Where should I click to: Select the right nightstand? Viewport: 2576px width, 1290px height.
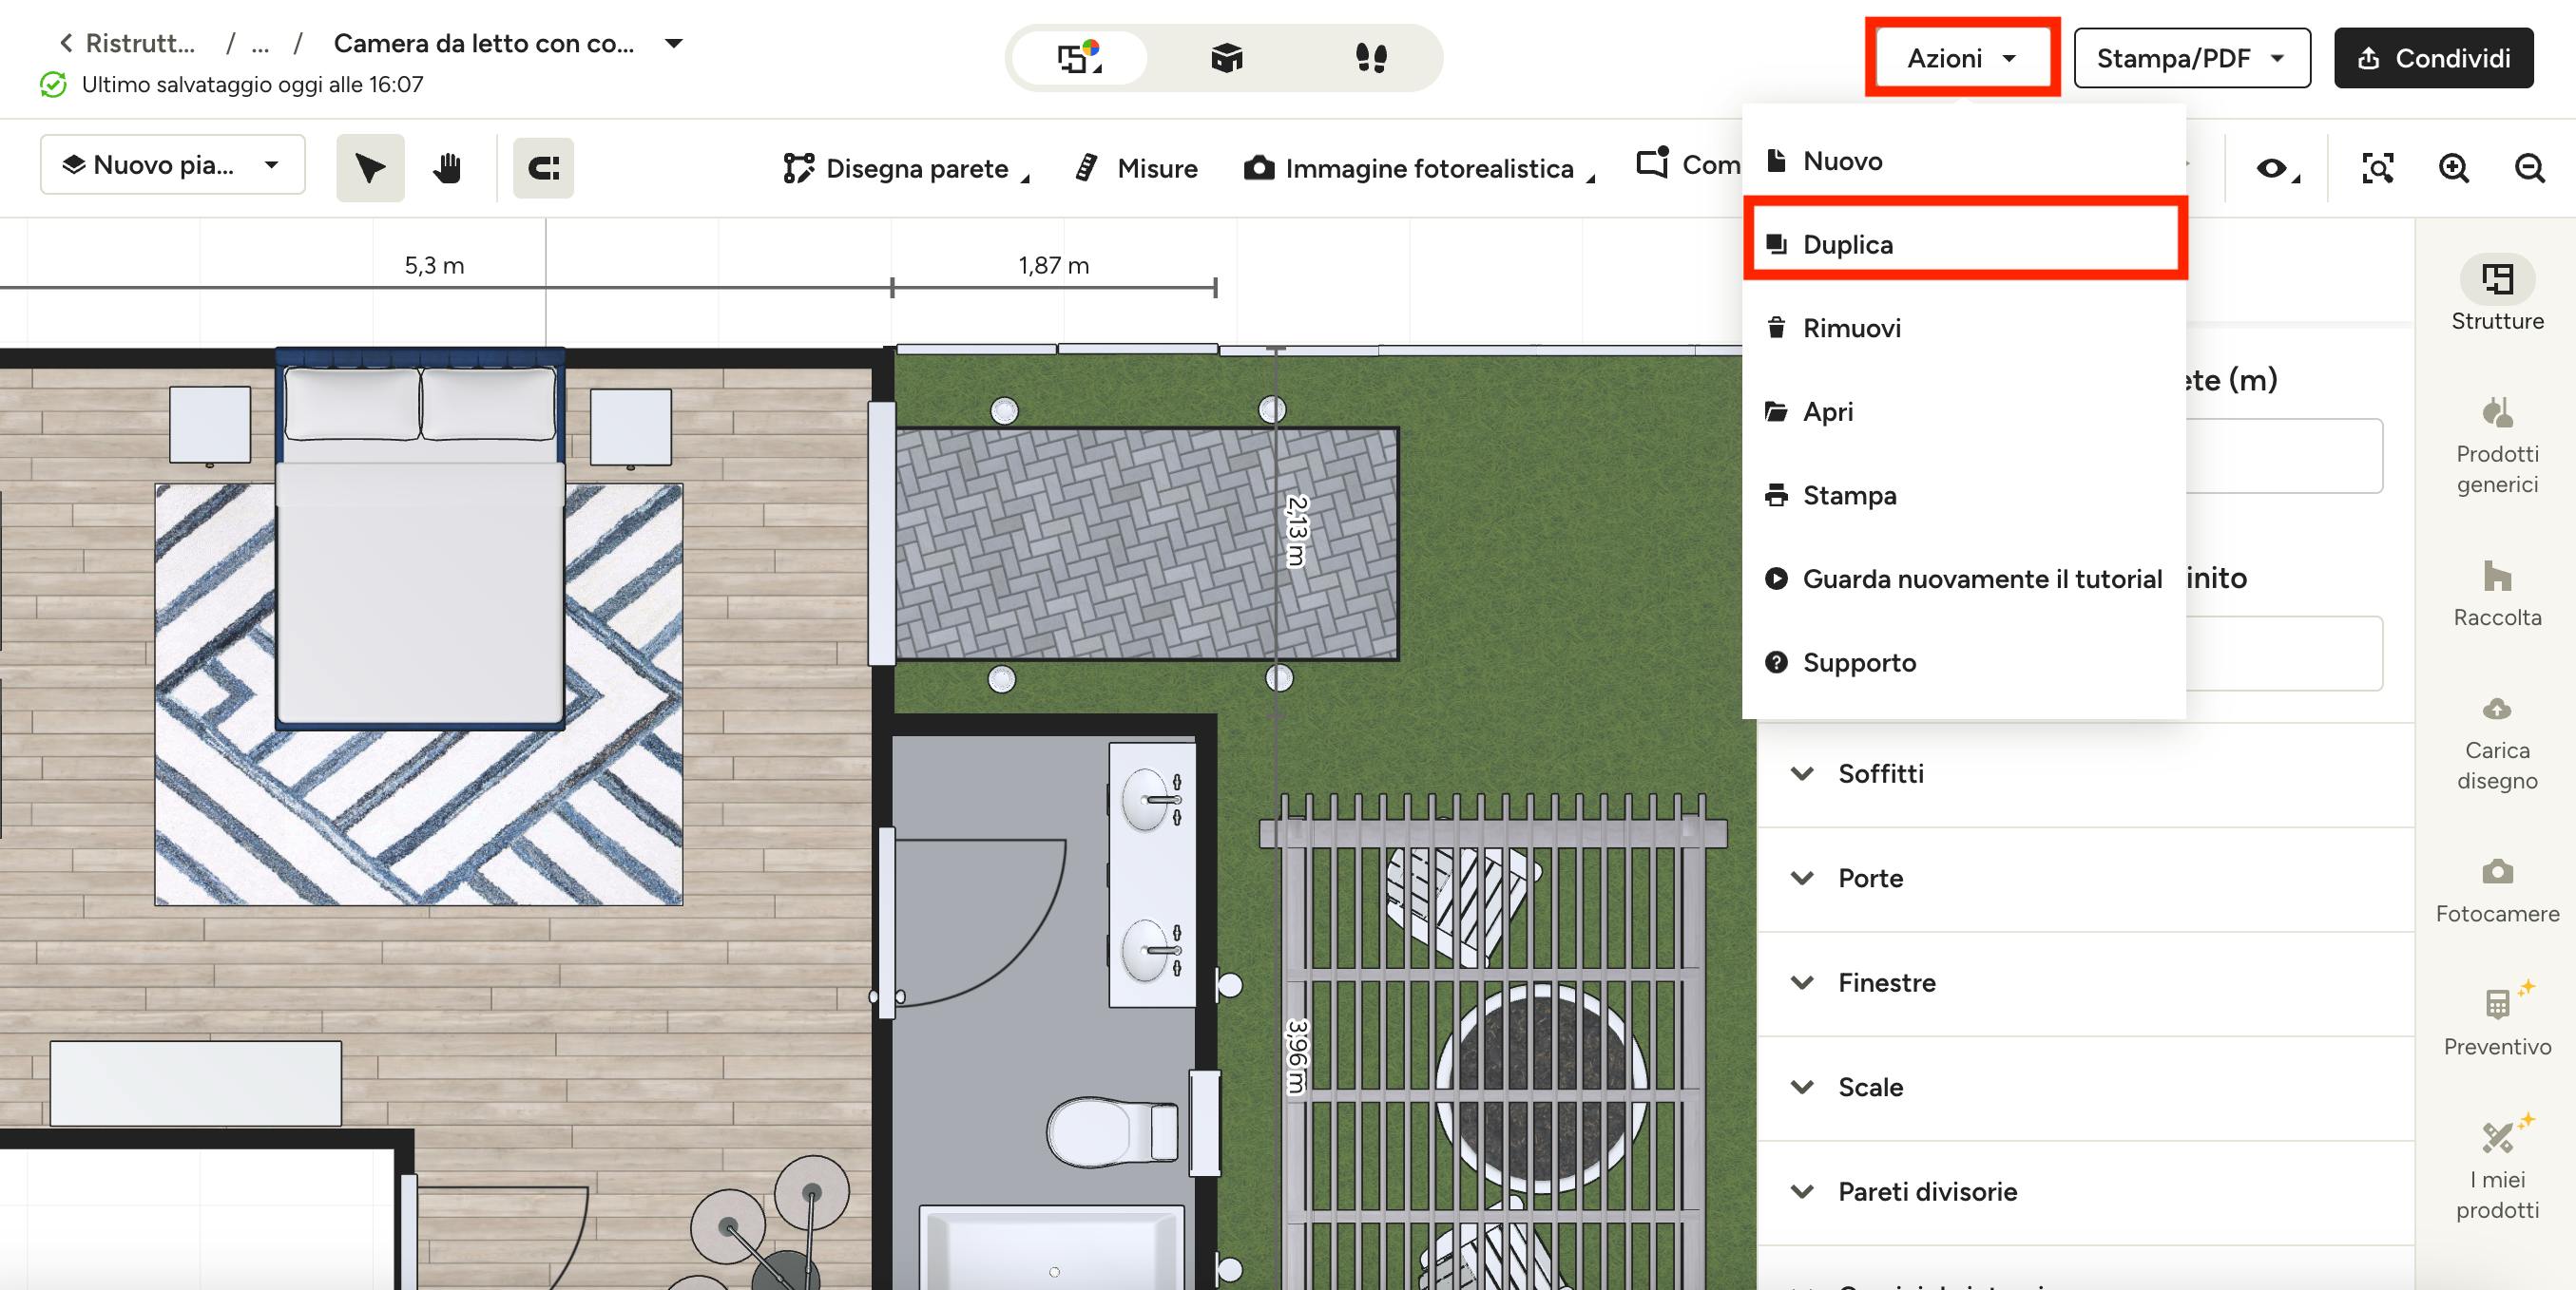pos(631,427)
